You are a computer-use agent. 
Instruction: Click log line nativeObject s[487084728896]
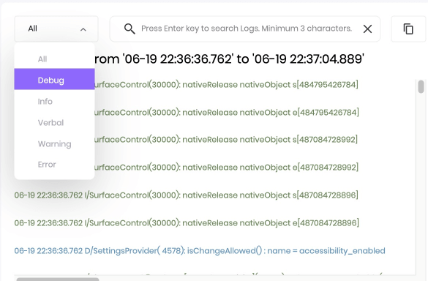[x=186, y=195]
